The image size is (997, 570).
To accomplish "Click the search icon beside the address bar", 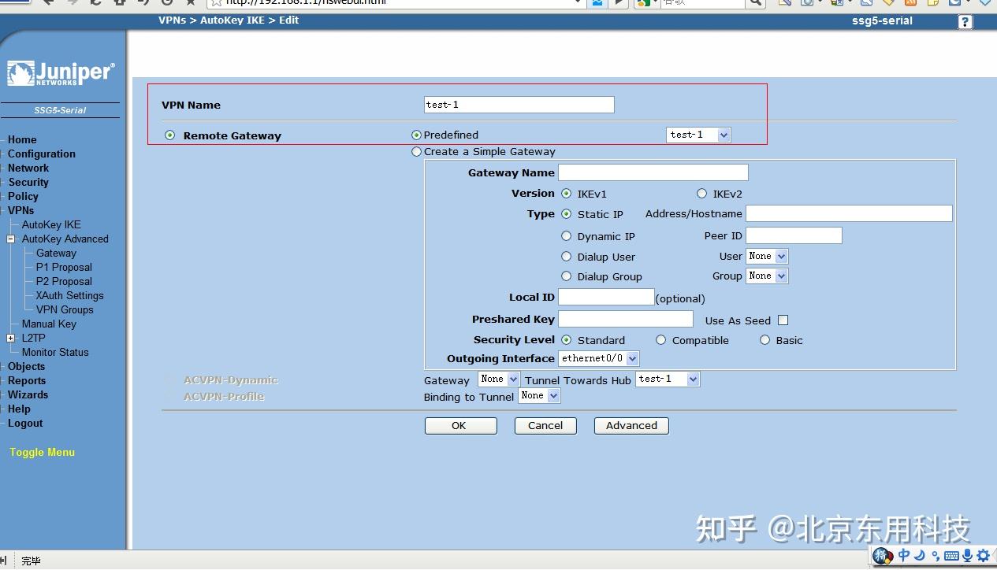I will (754, 3).
